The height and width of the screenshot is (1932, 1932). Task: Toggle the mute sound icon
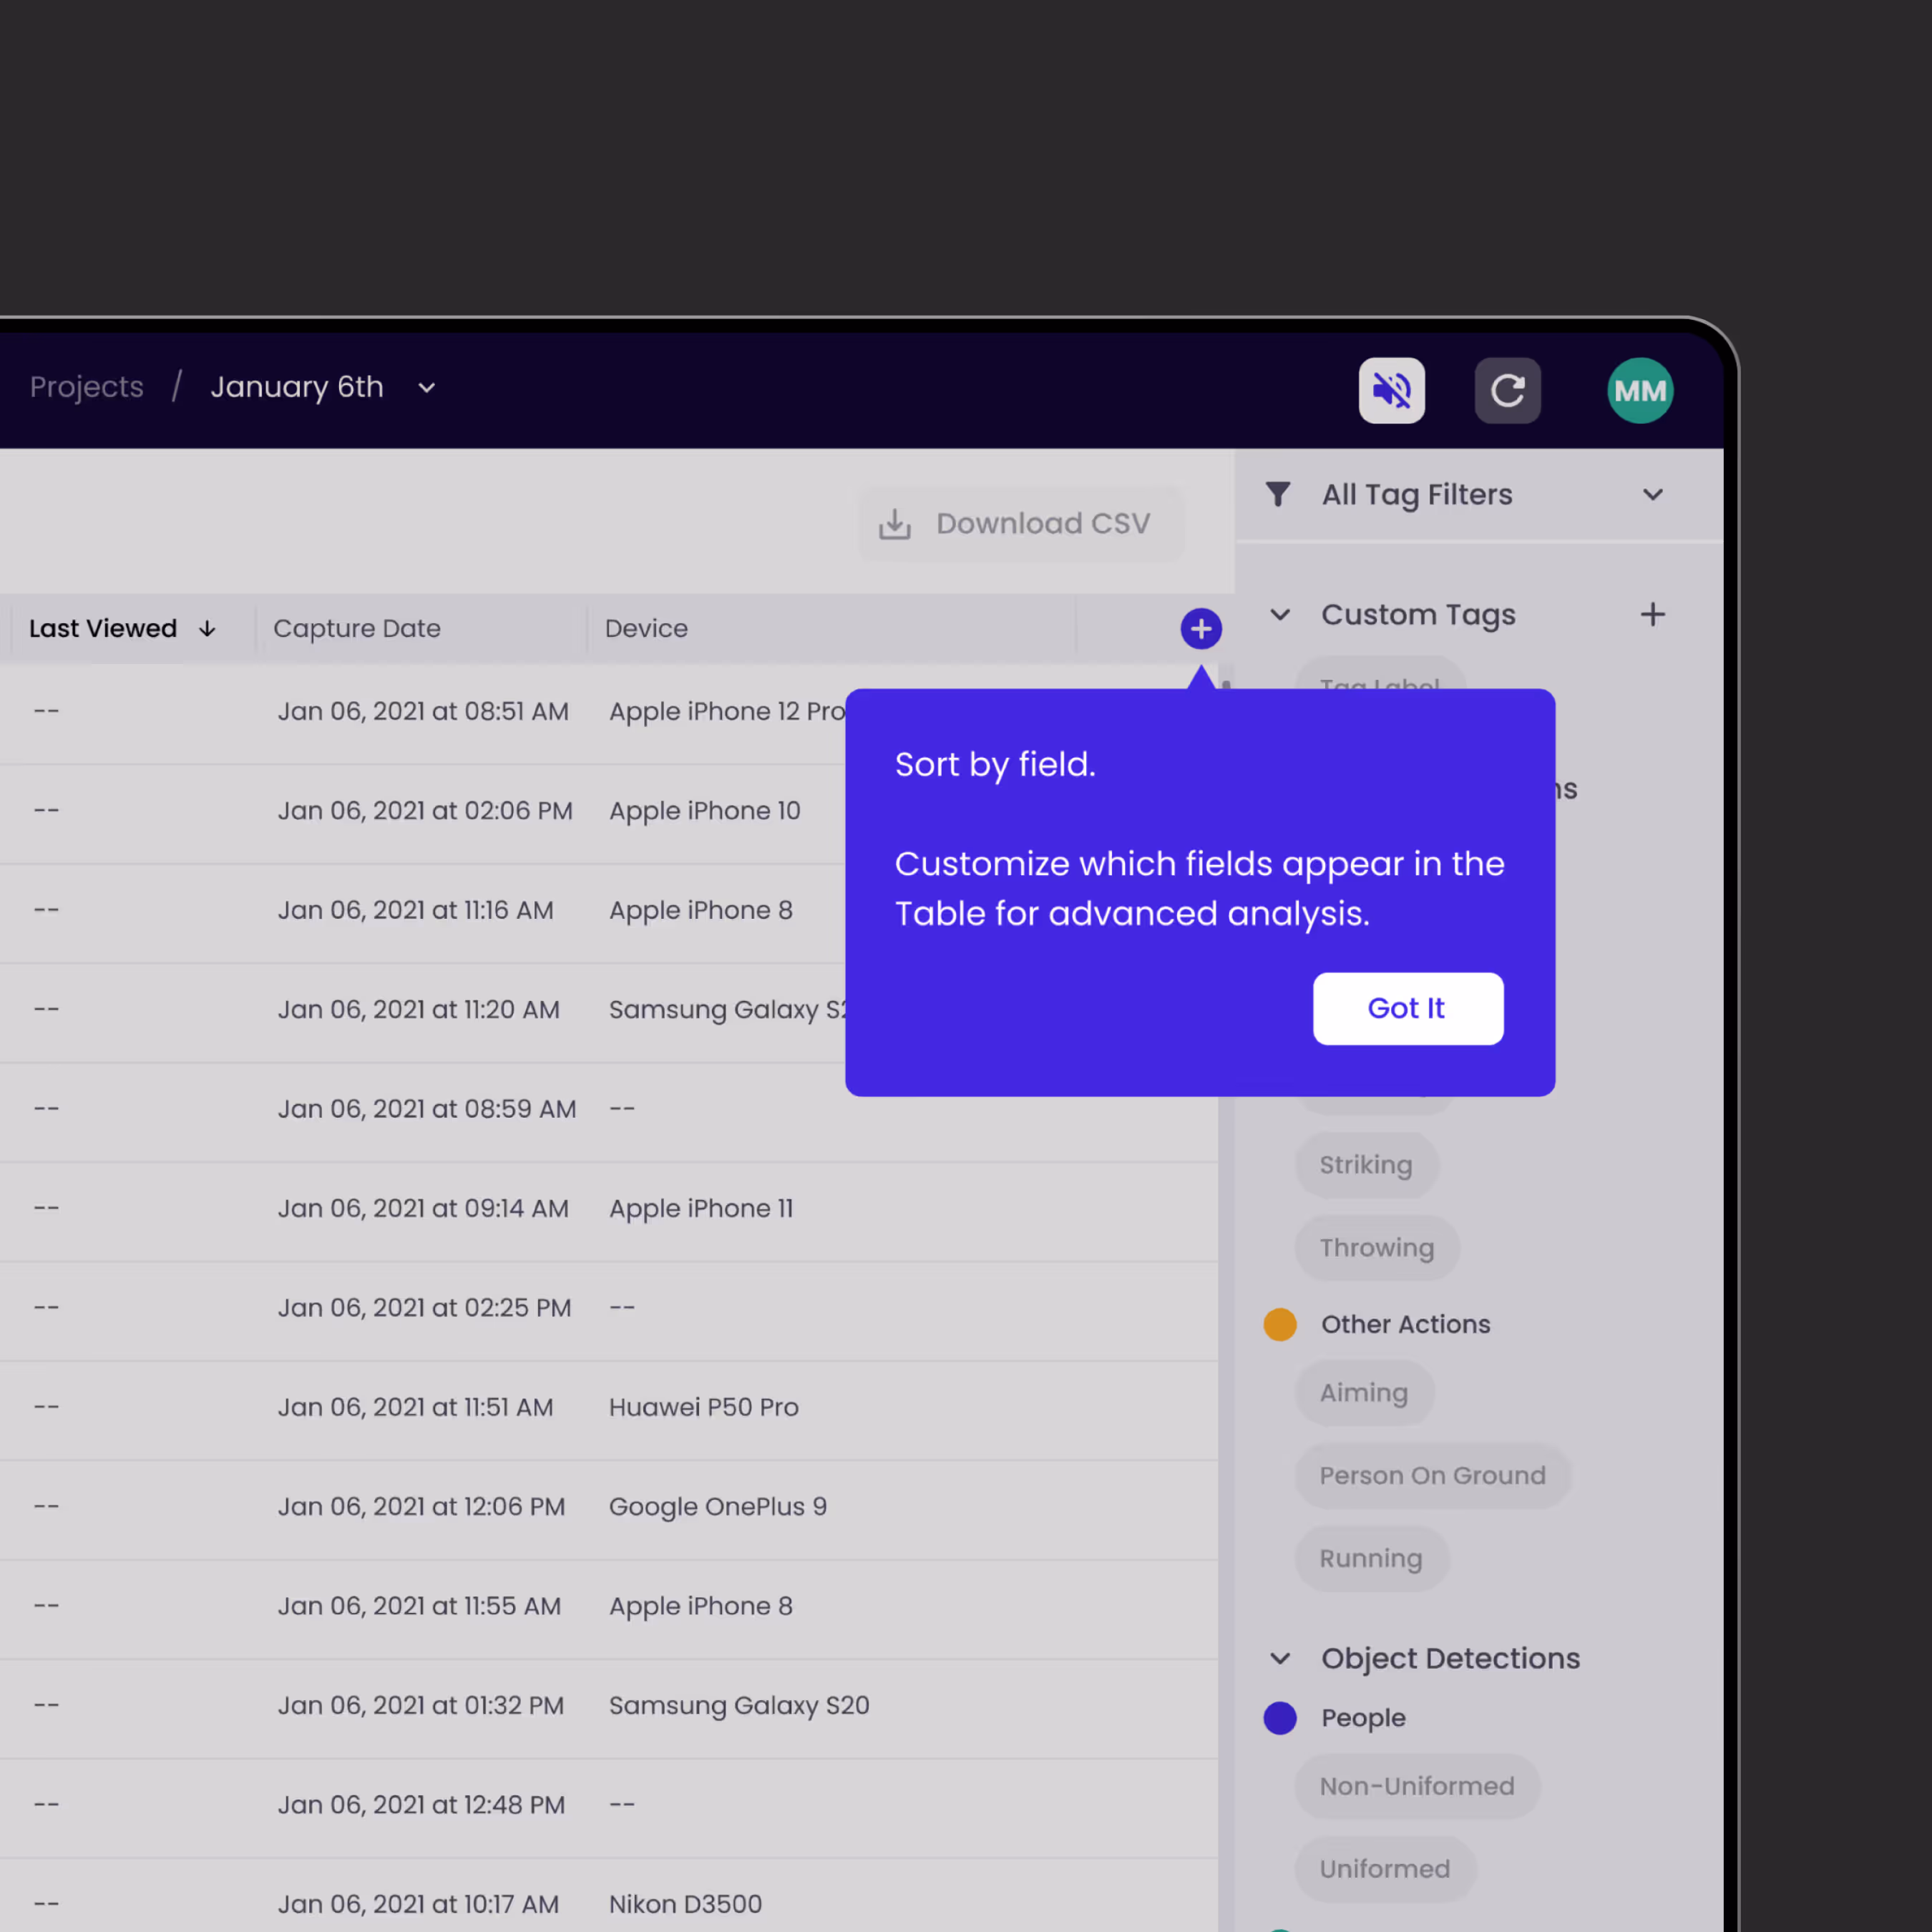tap(1391, 390)
